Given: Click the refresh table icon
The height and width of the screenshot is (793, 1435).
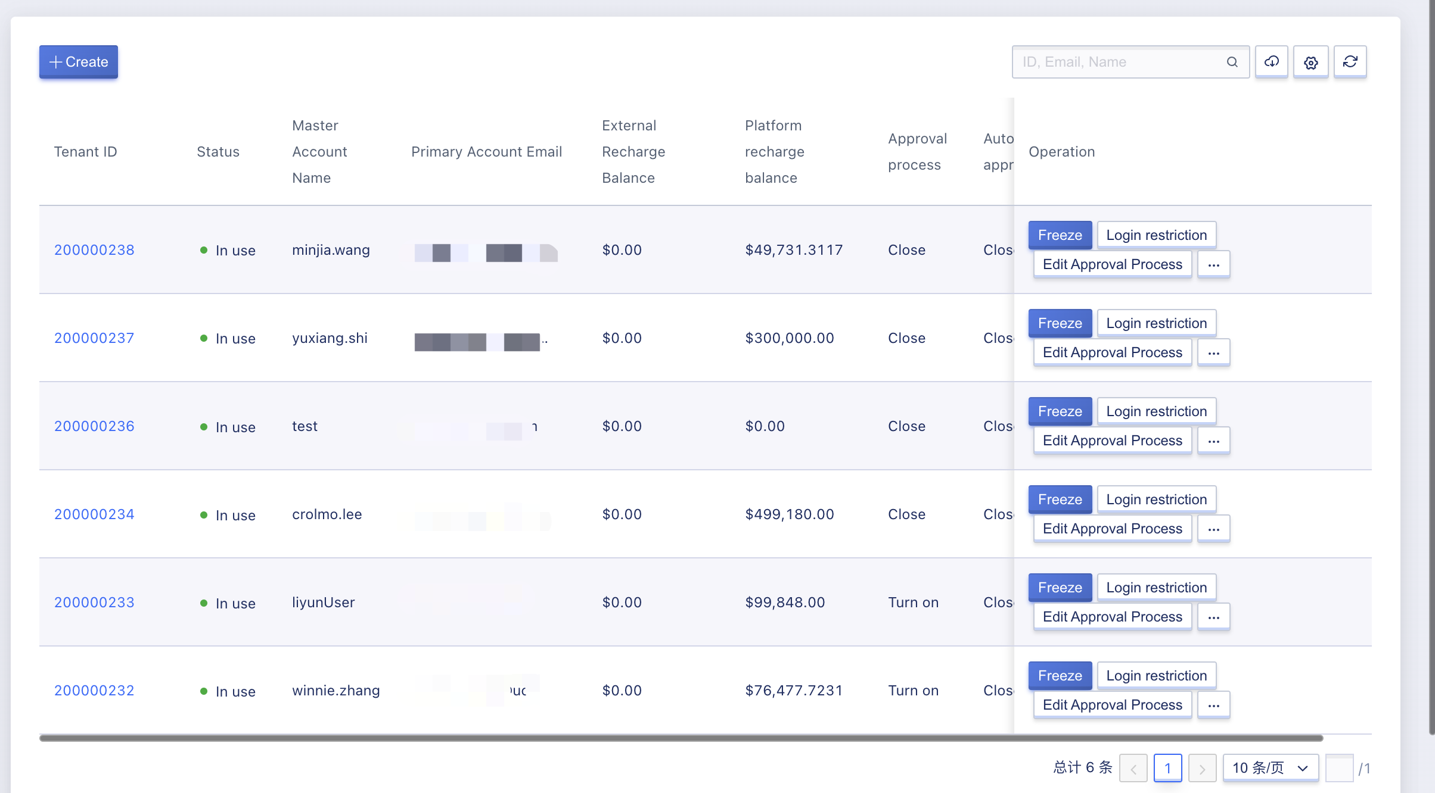Looking at the screenshot, I should point(1350,62).
